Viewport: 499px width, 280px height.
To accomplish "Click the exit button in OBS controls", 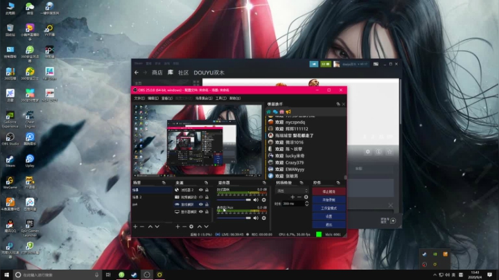I will point(329,225).
